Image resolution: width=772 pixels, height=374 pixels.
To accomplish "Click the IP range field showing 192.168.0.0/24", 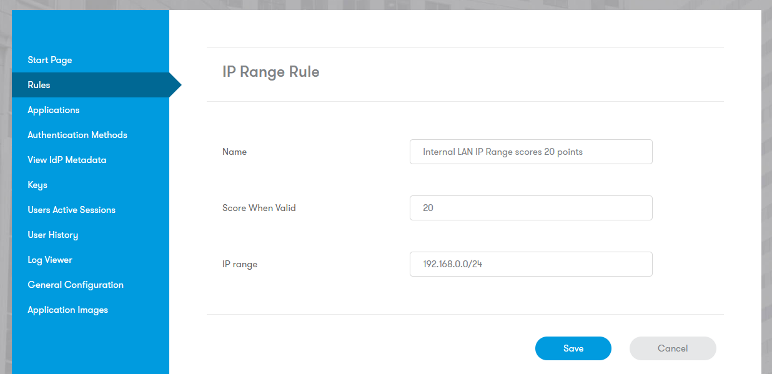I will pyautogui.click(x=531, y=264).
